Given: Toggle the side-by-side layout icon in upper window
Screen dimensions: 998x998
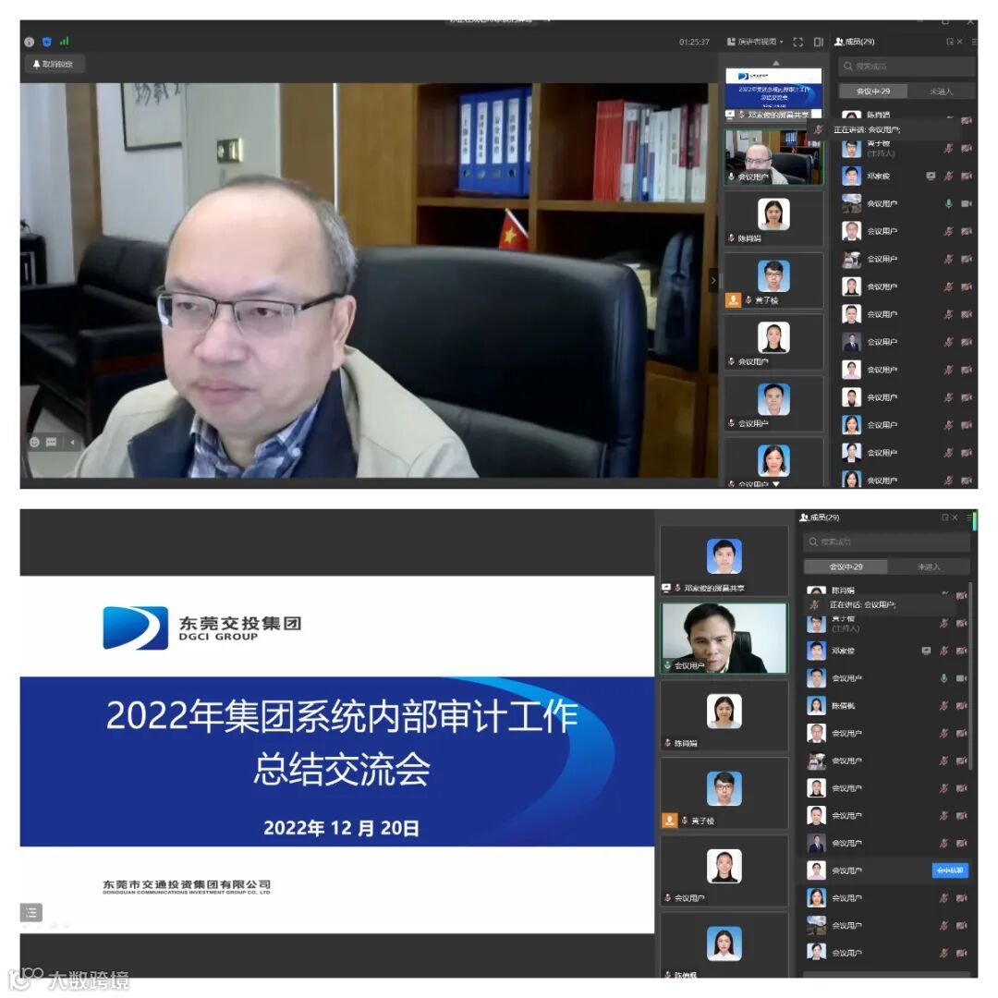Looking at the screenshot, I should [x=819, y=42].
